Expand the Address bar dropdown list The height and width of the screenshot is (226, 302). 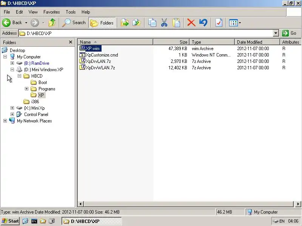276,33
